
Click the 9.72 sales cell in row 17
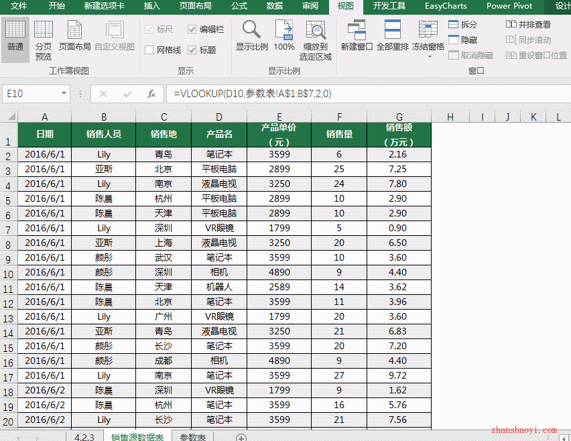pyautogui.click(x=399, y=375)
